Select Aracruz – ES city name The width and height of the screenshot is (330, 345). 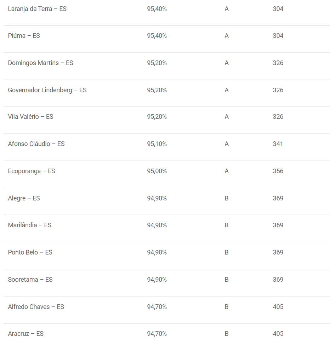26,334
